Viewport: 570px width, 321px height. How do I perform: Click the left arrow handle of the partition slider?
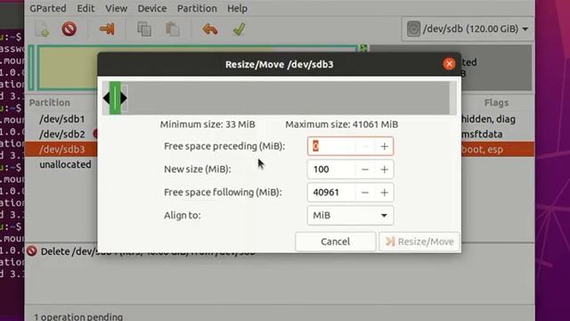(x=106, y=98)
